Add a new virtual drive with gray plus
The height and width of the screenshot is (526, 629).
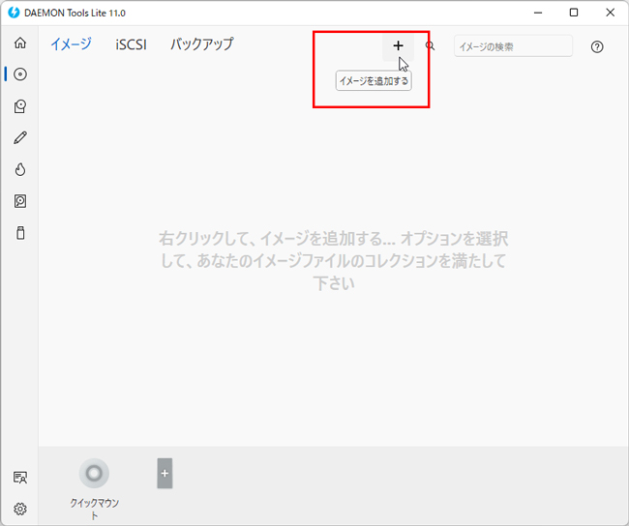(165, 474)
